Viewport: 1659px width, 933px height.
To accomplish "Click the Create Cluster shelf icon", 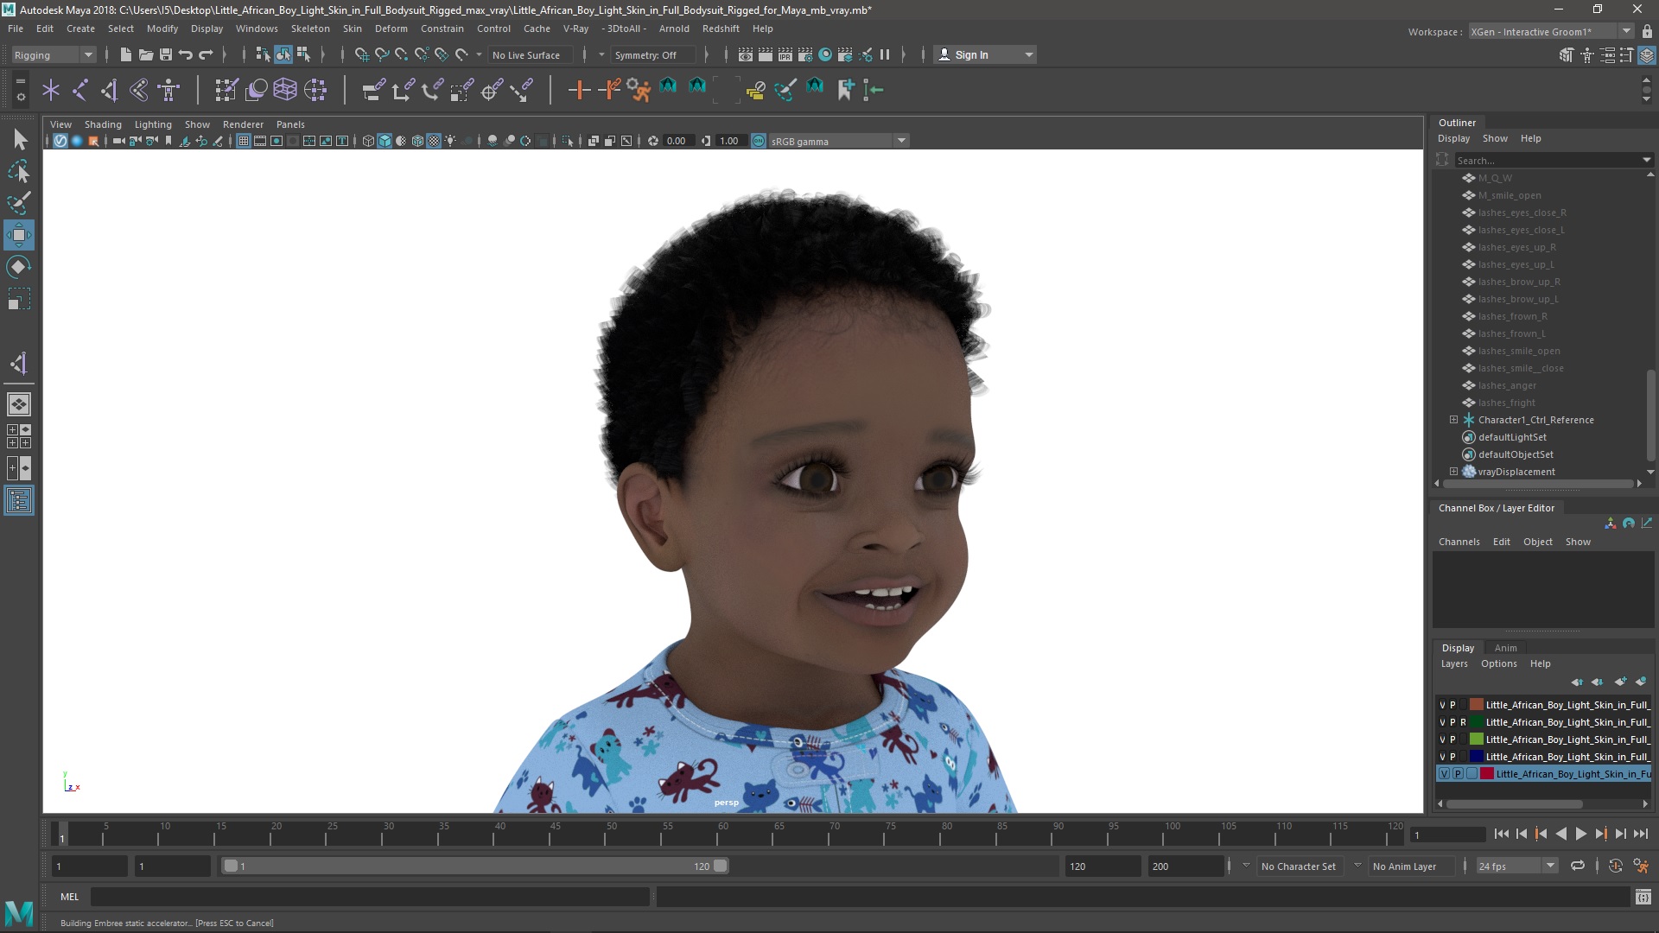I will tap(315, 90).
